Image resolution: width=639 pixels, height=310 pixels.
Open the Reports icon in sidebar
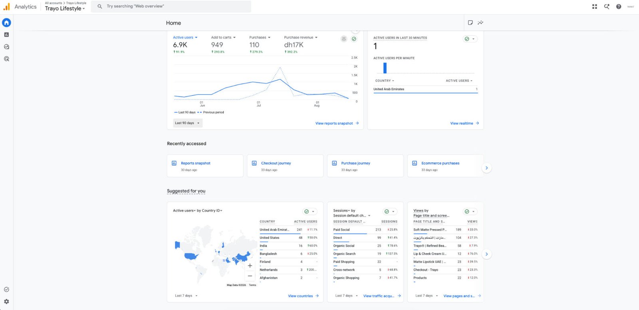[x=6, y=35]
